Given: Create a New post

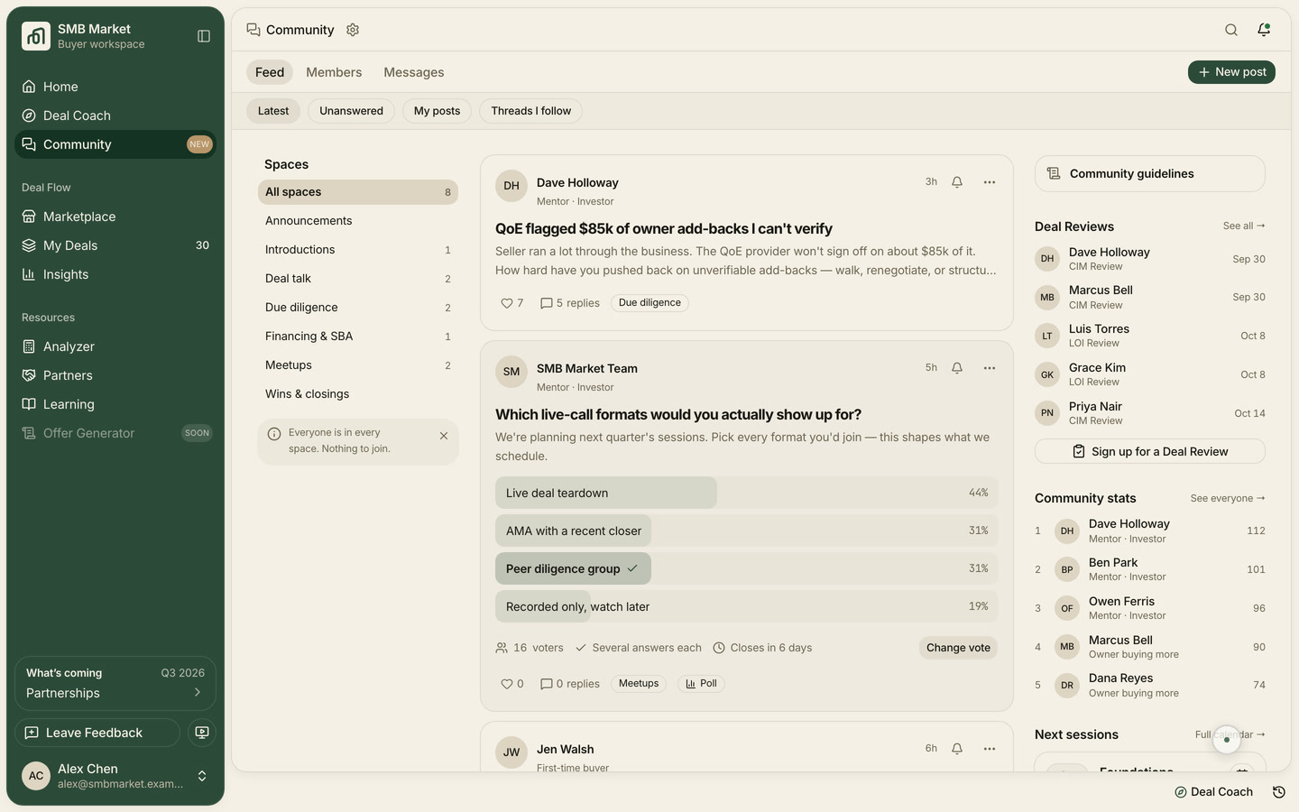Looking at the screenshot, I should click(x=1231, y=72).
